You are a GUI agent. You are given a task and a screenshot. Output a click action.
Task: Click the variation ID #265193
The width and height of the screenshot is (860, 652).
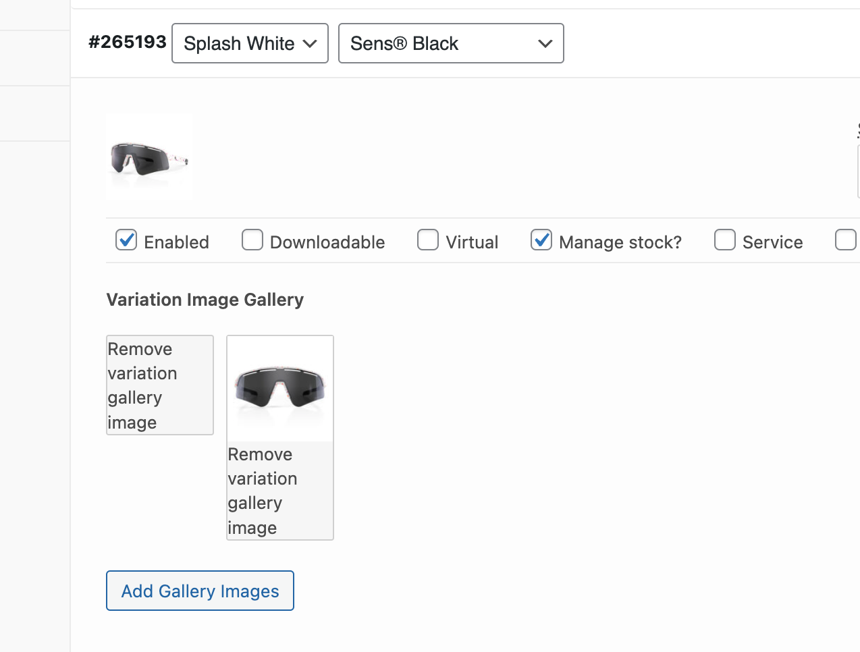pyautogui.click(x=128, y=42)
